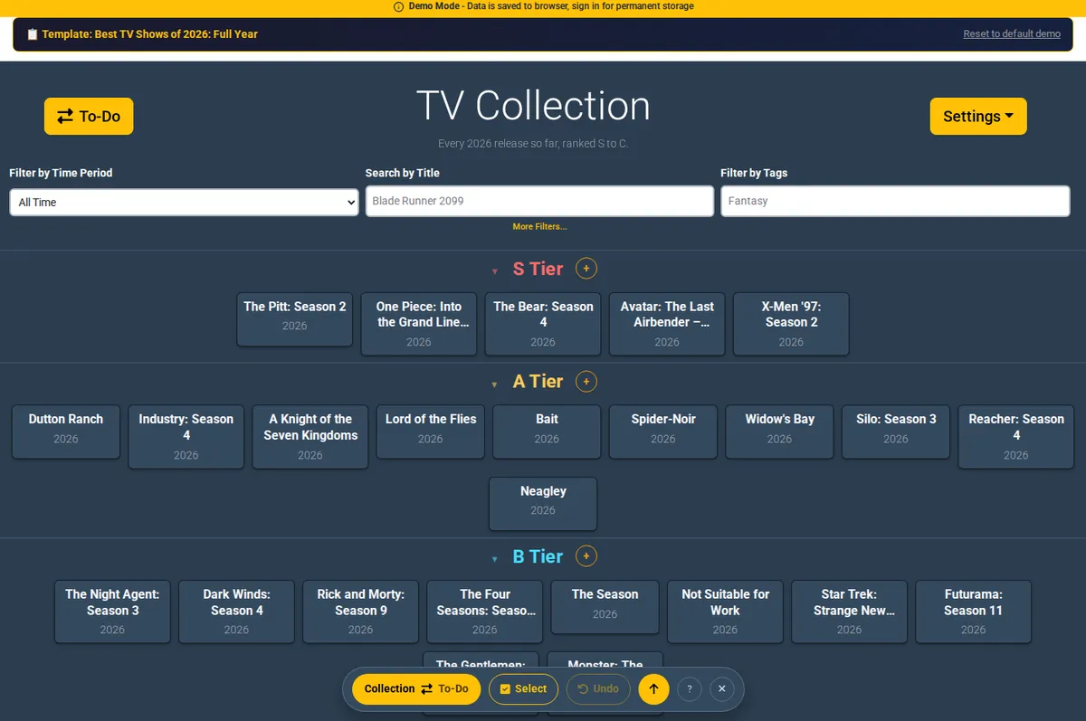Open The Night Agent: Season 3 card
Viewport: 1086px width, 721px height.
pyautogui.click(x=112, y=612)
